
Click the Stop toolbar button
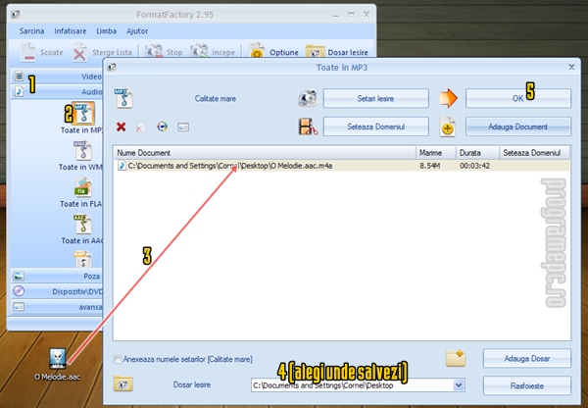click(164, 52)
